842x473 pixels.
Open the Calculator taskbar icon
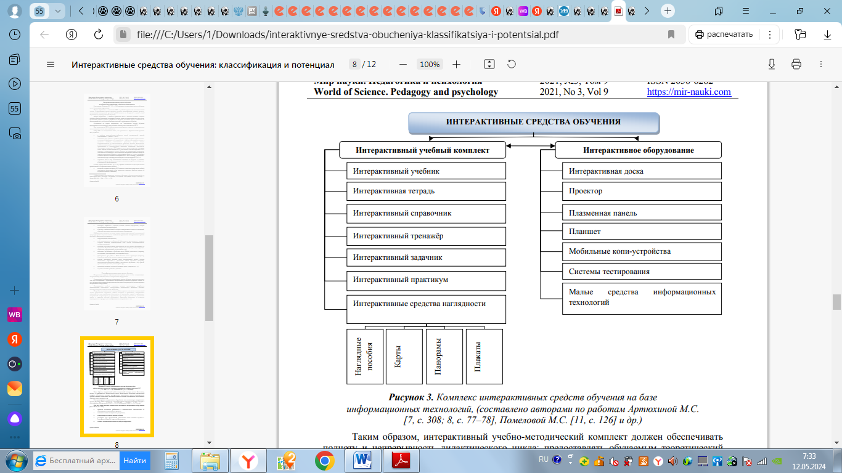click(x=172, y=460)
